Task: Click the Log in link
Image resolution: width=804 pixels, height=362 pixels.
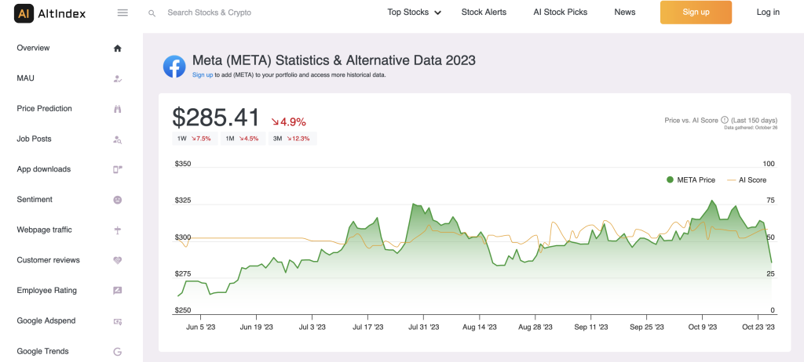Action: pos(768,13)
